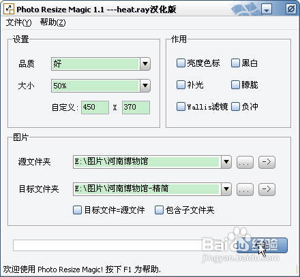Click the 目标文件夹 label
The height and width of the screenshot is (277, 300).
pyautogui.click(x=39, y=189)
